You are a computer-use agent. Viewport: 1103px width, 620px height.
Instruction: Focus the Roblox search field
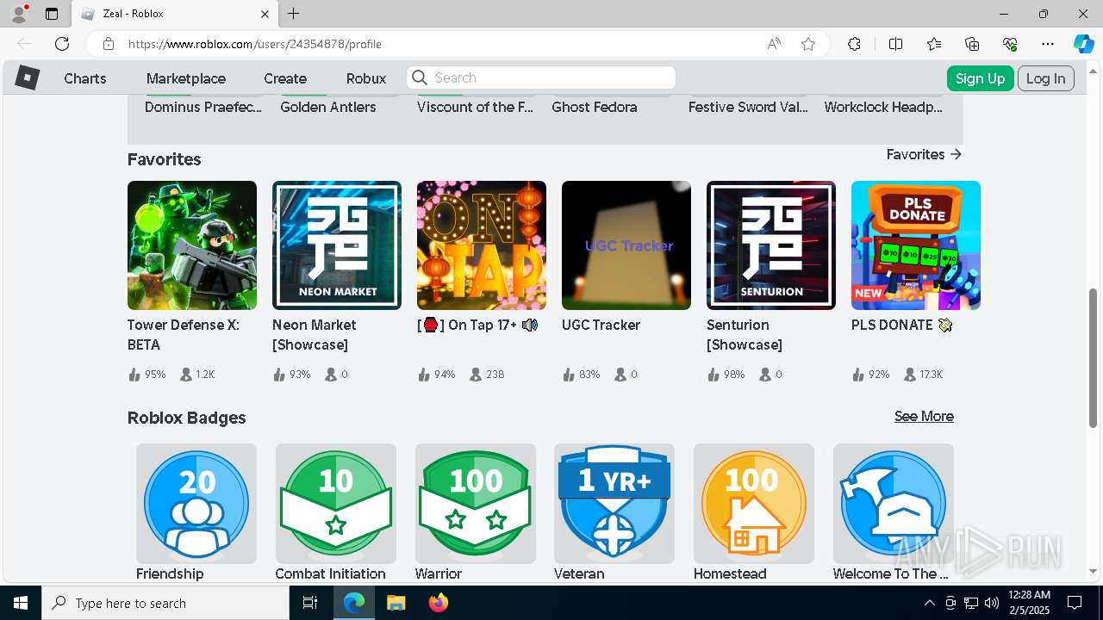pyautogui.click(x=541, y=77)
